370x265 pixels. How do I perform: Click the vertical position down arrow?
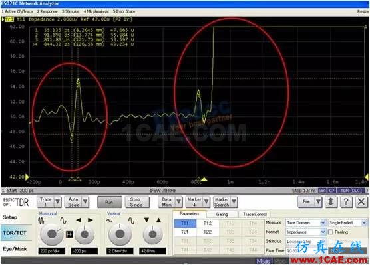pyautogui.click(x=146, y=220)
